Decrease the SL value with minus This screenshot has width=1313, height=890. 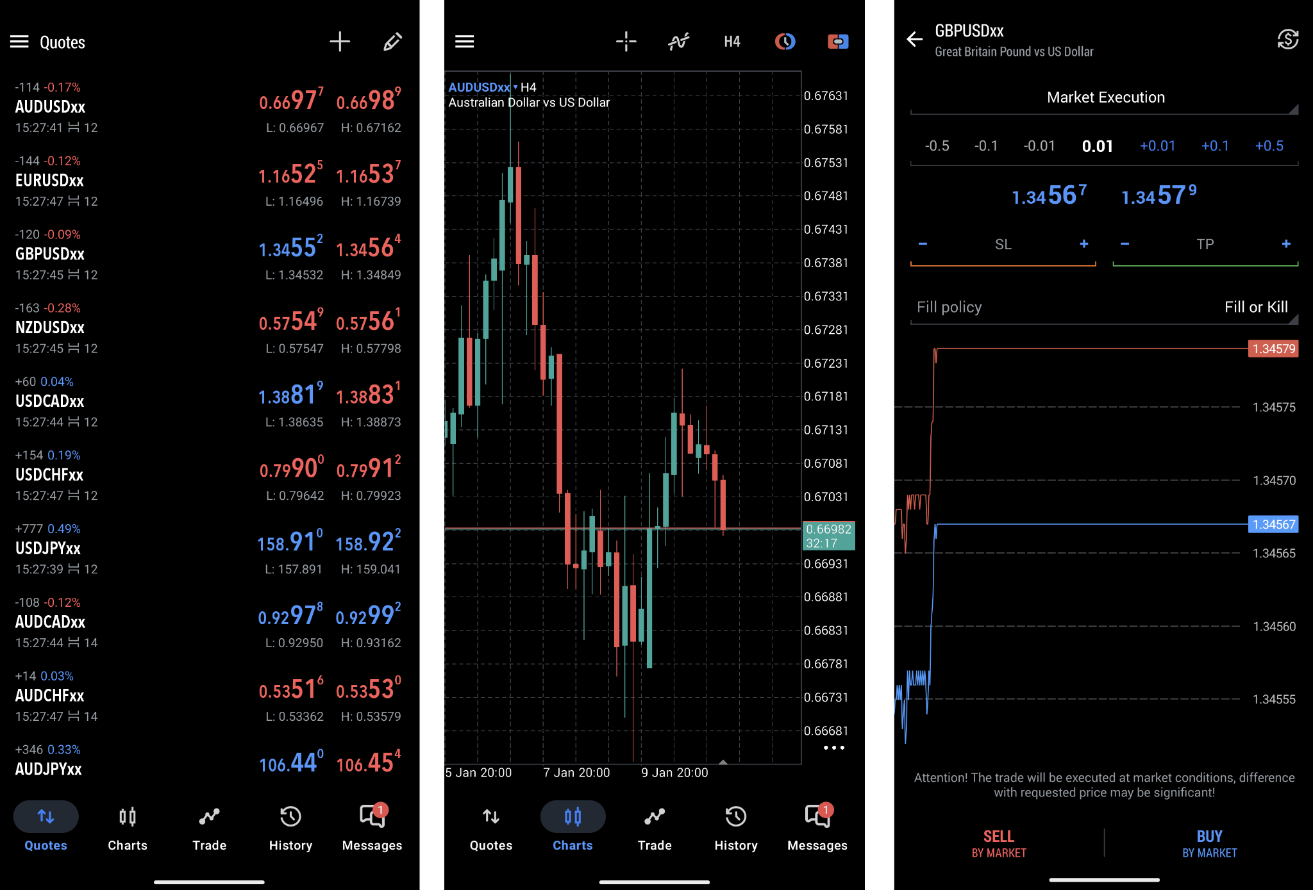tap(923, 244)
